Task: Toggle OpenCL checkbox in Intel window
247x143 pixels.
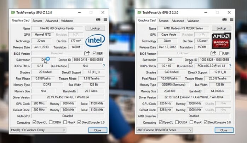Action: (34, 122)
